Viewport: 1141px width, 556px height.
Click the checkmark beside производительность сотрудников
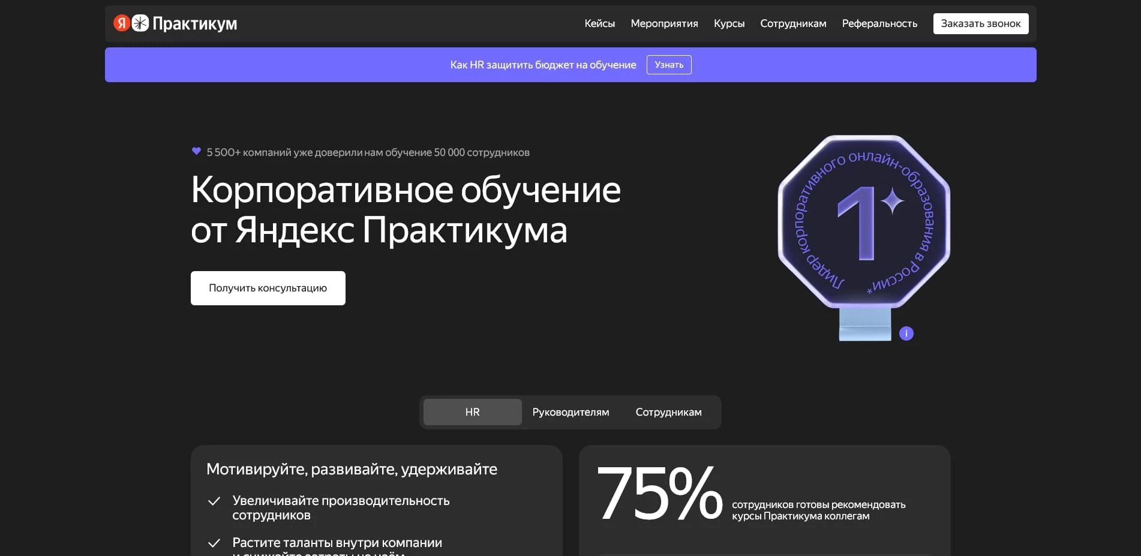pyautogui.click(x=214, y=500)
